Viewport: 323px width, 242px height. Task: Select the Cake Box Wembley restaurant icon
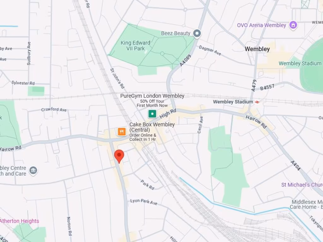pyautogui.click(x=122, y=132)
